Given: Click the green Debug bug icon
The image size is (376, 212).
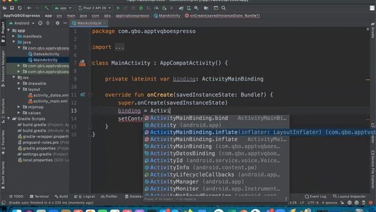Looking at the screenshot, I should point(141,8).
